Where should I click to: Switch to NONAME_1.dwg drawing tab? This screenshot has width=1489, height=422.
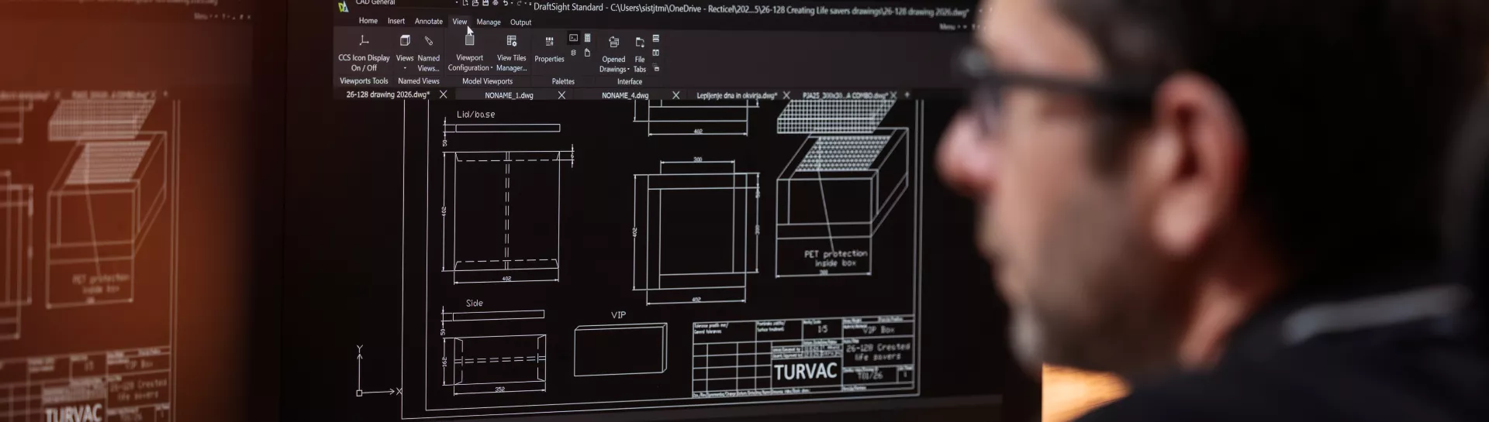coord(509,95)
